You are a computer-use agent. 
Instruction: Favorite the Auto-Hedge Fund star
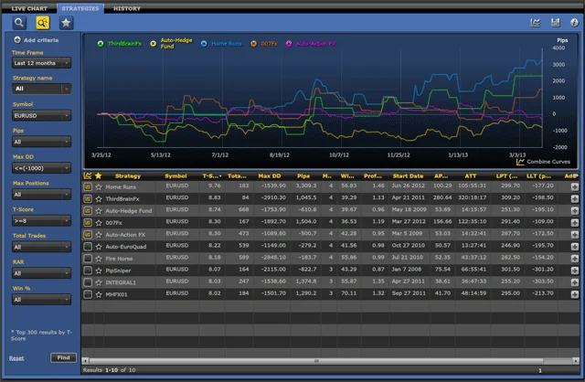tap(99, 211)
